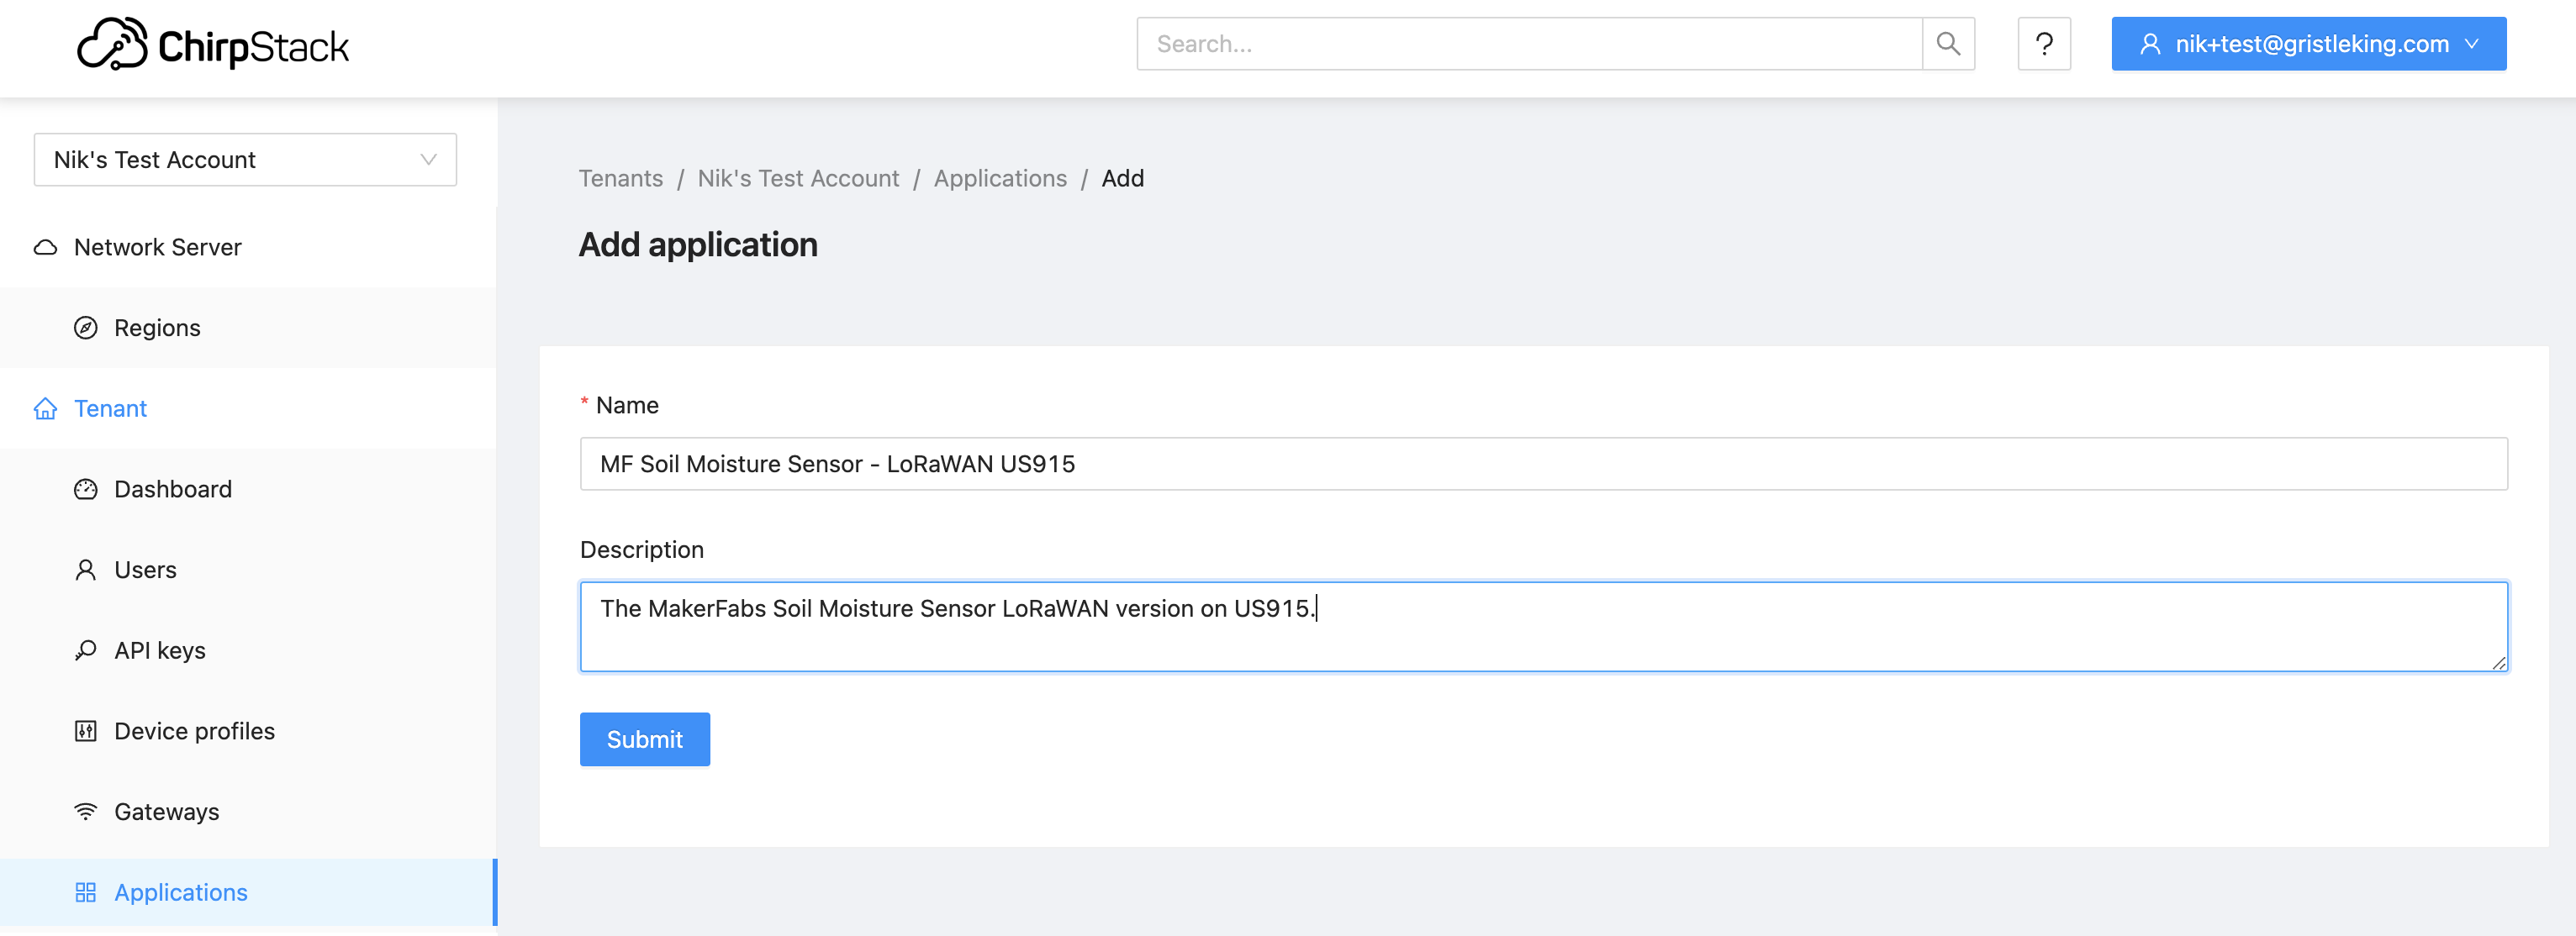Open Users in the sidebar
Screen dimensions: 2576x936
(145, 570)
